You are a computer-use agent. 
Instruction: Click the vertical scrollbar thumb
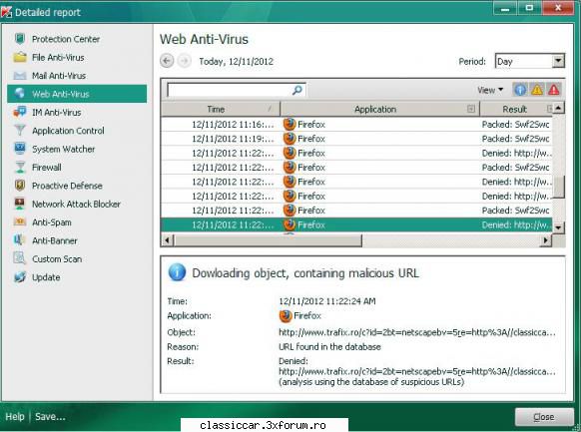[x=558, y=187]
